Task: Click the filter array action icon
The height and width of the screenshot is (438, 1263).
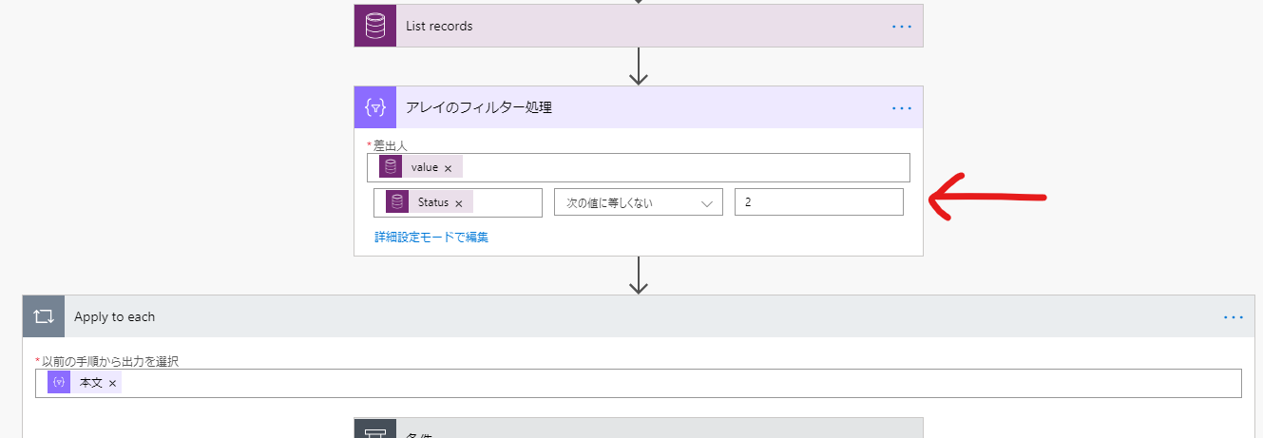Action: (x=374, y=107)
